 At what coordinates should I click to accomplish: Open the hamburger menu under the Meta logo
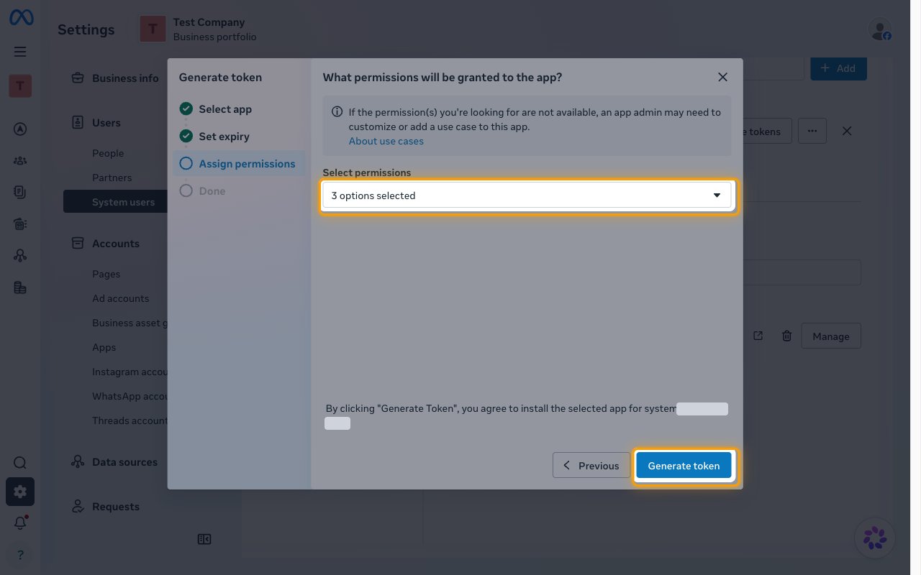coord(20,52)
